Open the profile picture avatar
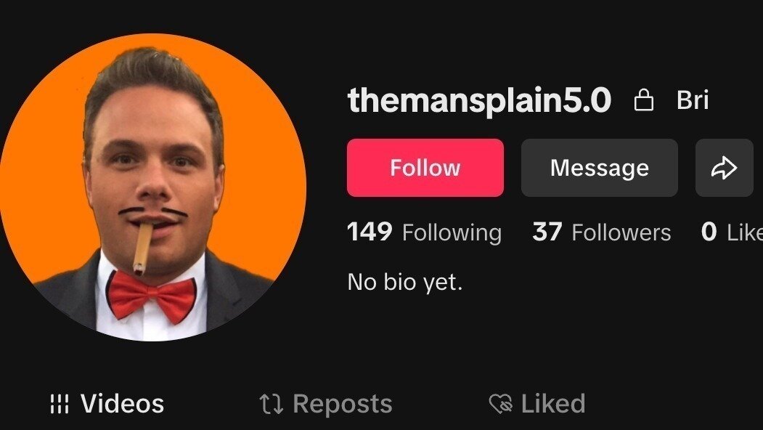 click(152, 187)
